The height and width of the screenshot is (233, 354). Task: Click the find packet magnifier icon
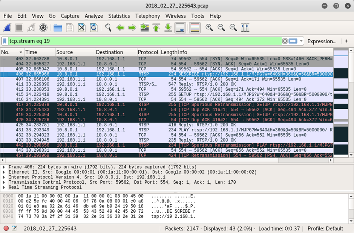108,27
